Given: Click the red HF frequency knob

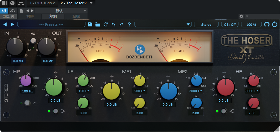Looking at the screenshot, I should coord(254,81).
